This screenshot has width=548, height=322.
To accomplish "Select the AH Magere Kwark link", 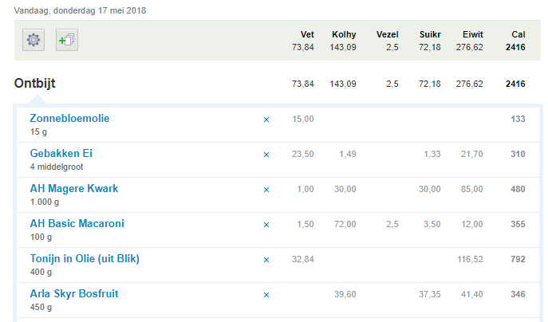I will click(x=73, y=189).
